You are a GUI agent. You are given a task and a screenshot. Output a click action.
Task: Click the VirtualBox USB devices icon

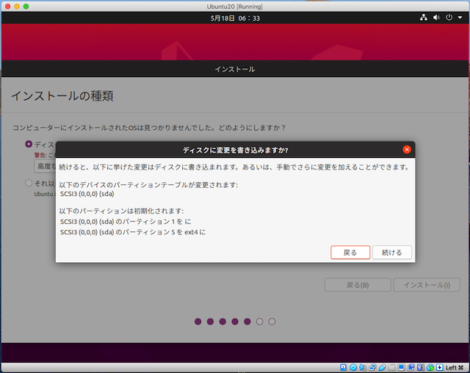[x=382, y=367]
